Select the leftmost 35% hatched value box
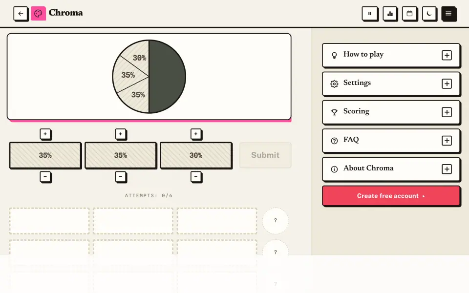The image size is (469, 293). pyautogui.click(x=45, y=155)
